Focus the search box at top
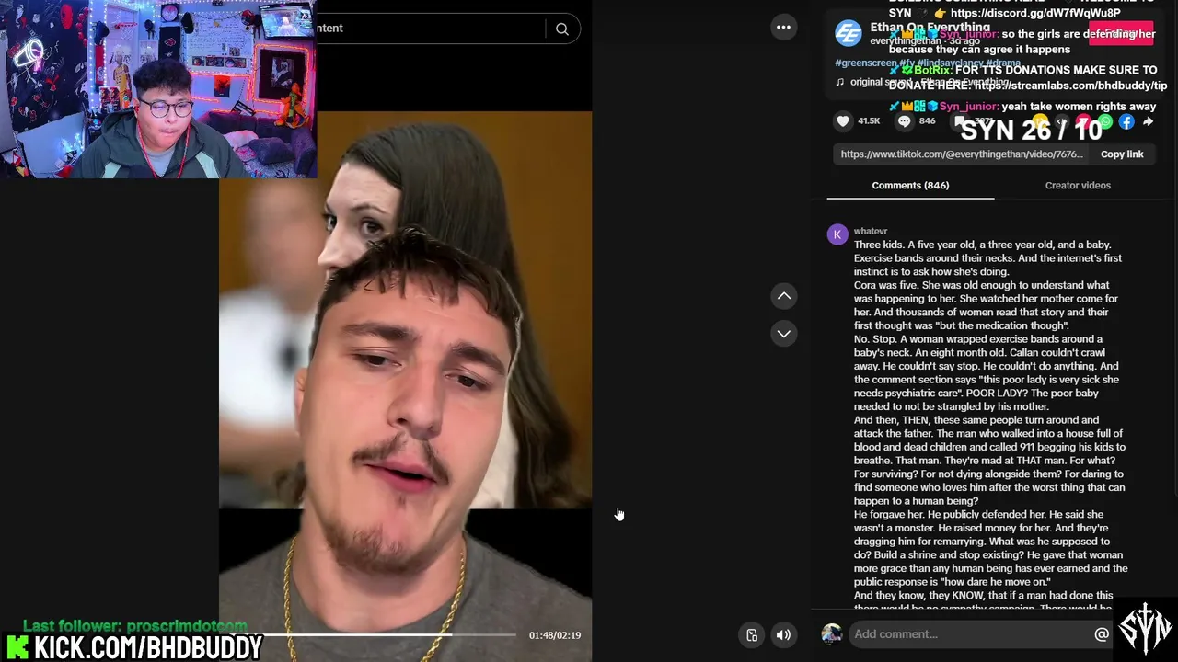 [x=431, y=29]
